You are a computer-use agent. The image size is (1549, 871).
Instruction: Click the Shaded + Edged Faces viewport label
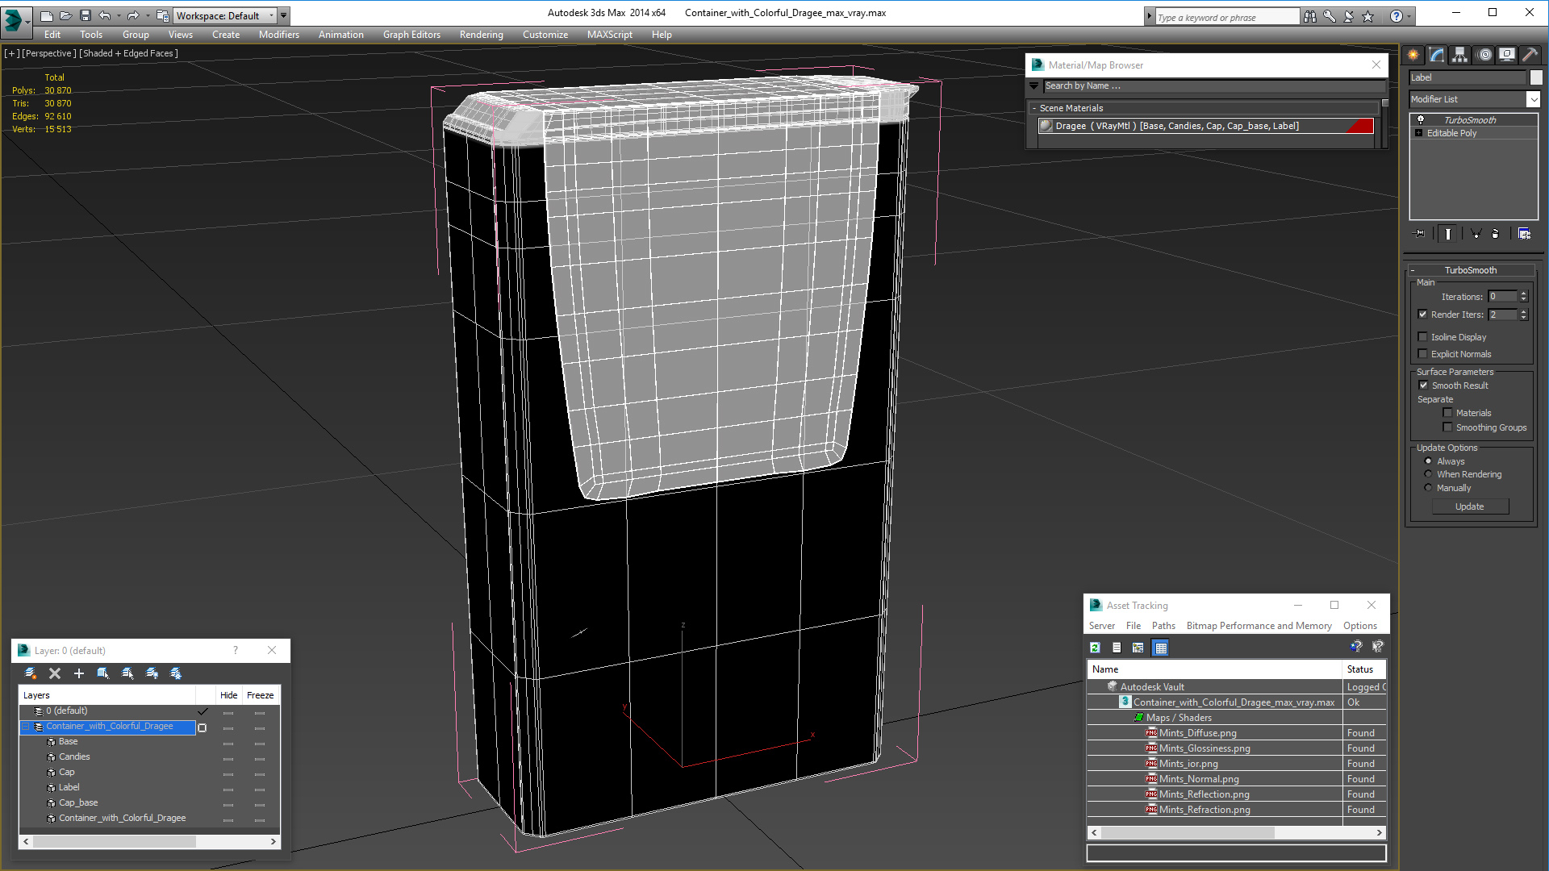tap(128, 53)
